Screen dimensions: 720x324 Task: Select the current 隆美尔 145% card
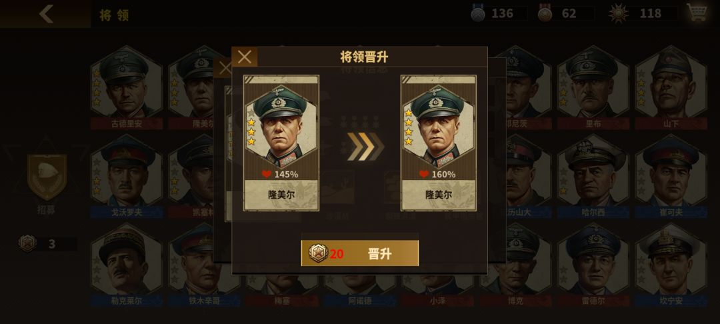click(x=281, y=143)
